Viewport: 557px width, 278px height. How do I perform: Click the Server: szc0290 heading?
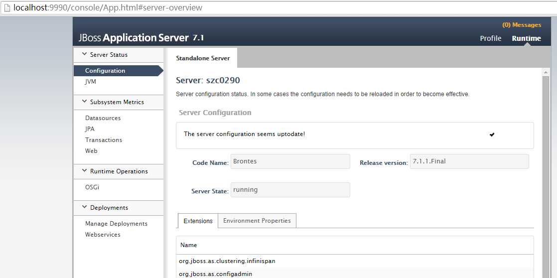click(x=208, y=81)
